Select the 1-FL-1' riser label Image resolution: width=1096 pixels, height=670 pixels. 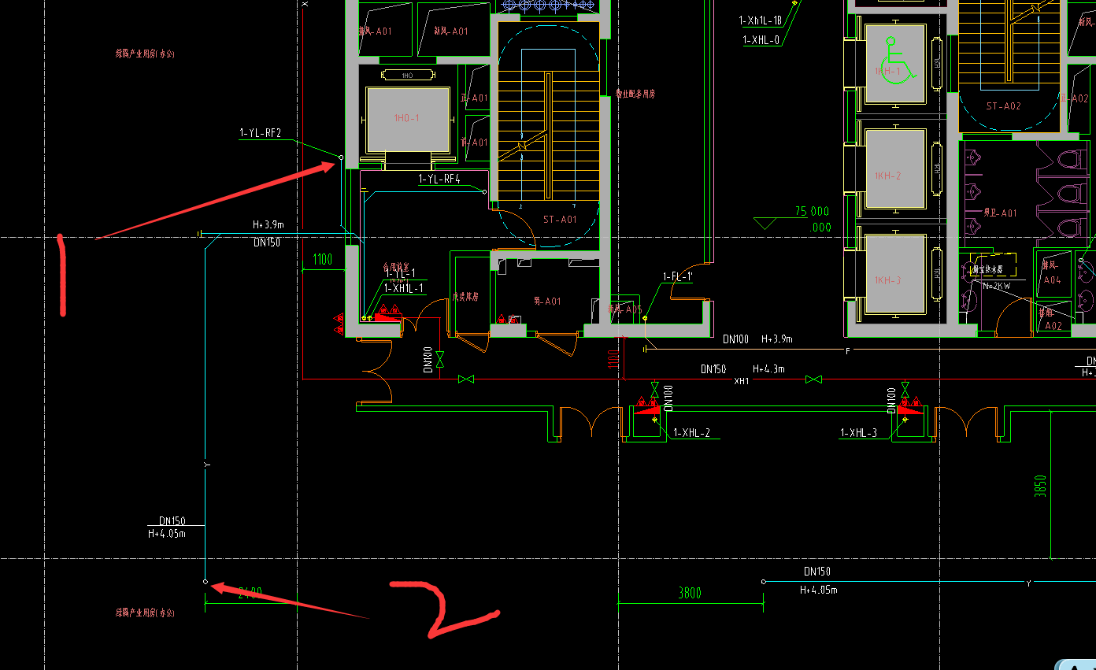(677, 276)
